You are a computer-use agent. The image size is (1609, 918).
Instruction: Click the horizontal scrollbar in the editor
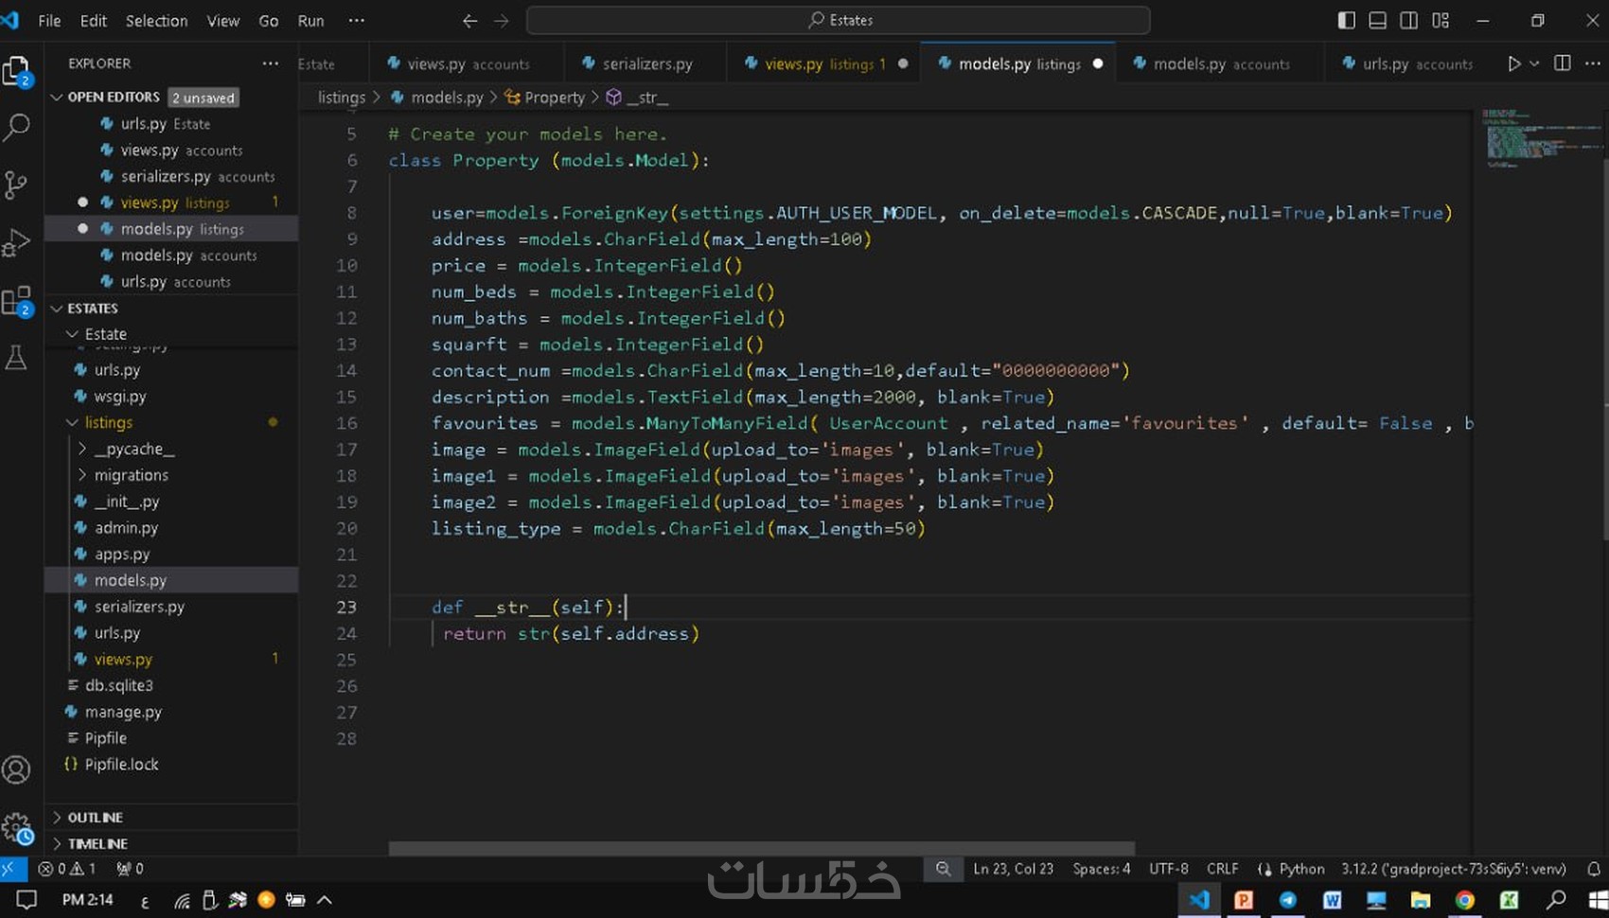pos(761,848)
